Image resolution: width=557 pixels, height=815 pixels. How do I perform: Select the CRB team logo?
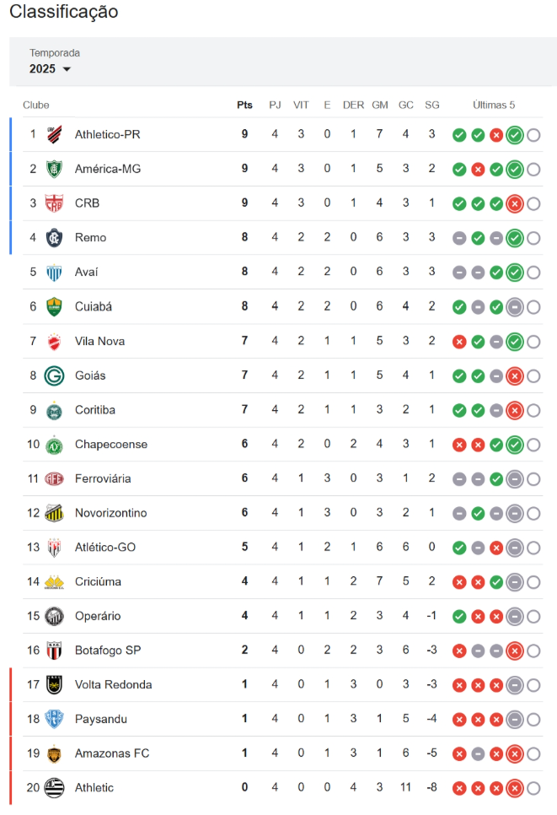coord(54,203)
